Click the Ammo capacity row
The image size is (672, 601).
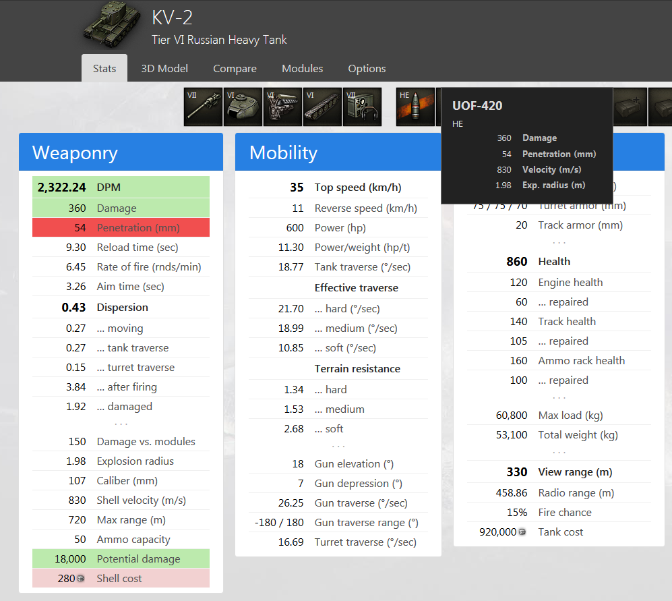click(121, 539)
